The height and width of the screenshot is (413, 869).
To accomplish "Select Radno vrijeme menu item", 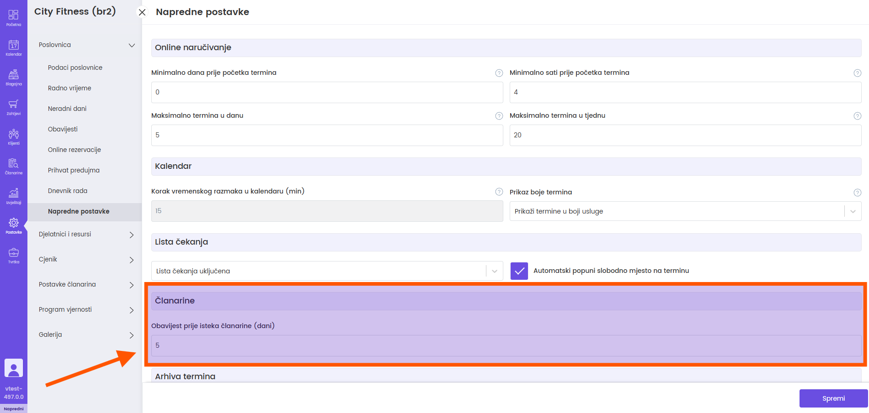I will (x=69, y=88).
